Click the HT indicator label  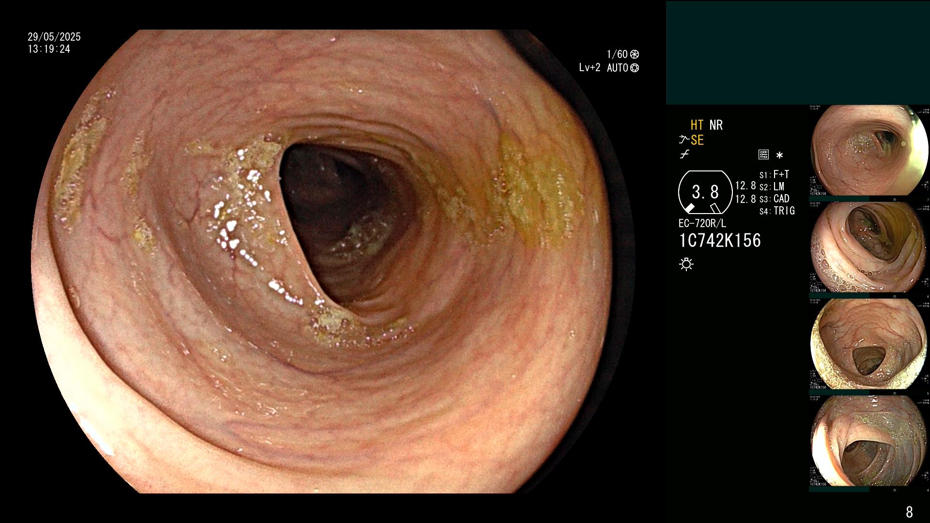pyautogui.click(x=697, y=125)
